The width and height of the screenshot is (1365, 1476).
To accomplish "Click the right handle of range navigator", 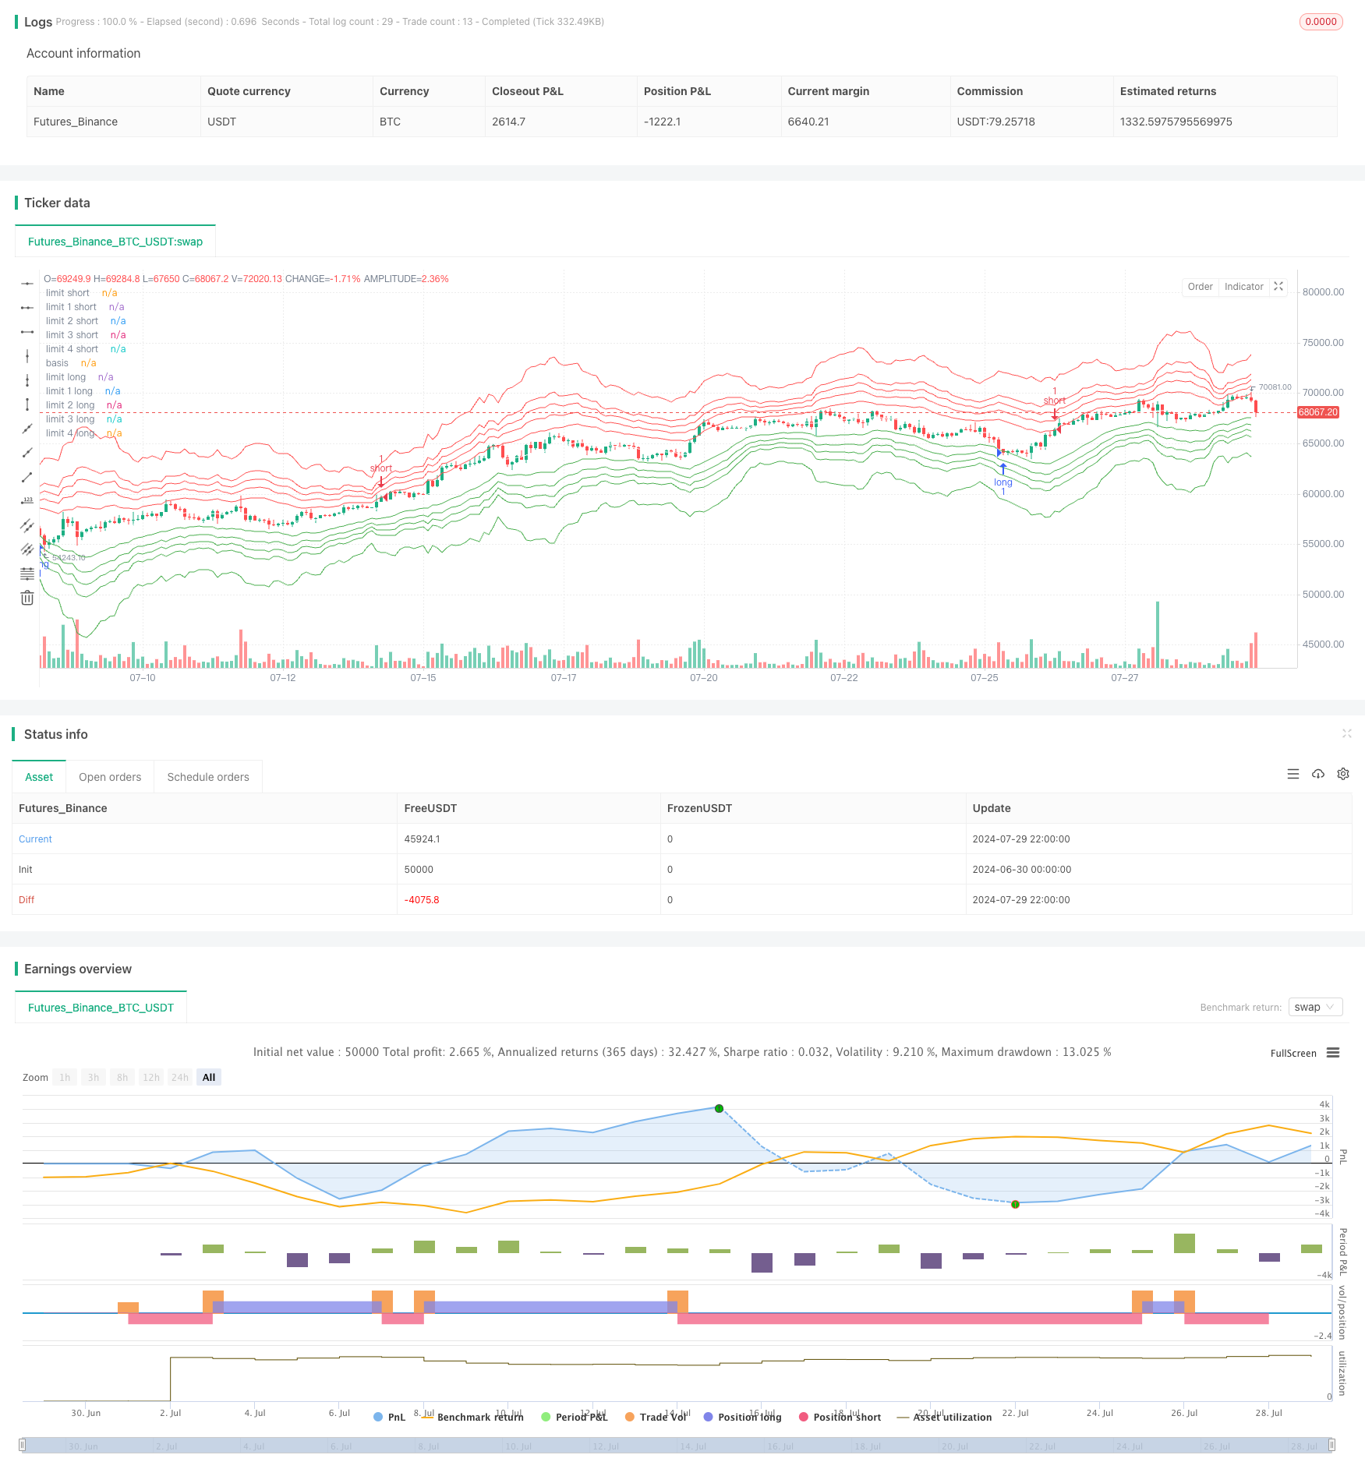I will click(x=1331, y=1445).
